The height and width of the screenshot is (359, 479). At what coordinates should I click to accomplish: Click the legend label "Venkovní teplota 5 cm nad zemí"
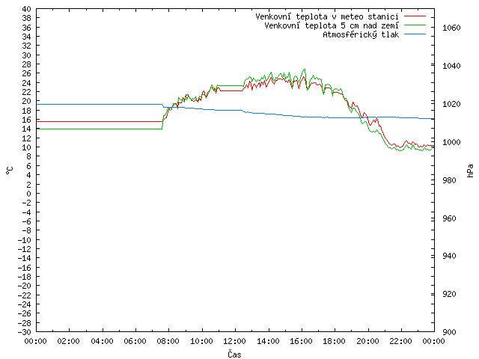click(x=332, y=25)
